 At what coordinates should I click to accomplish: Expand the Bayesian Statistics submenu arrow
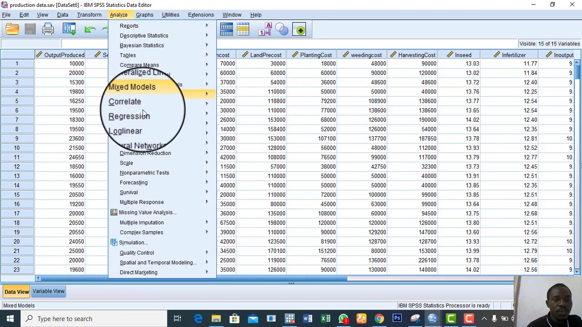(207, 45)
